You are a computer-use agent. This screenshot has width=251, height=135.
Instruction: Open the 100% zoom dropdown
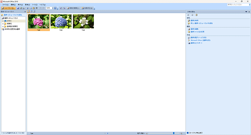[52, 8]
